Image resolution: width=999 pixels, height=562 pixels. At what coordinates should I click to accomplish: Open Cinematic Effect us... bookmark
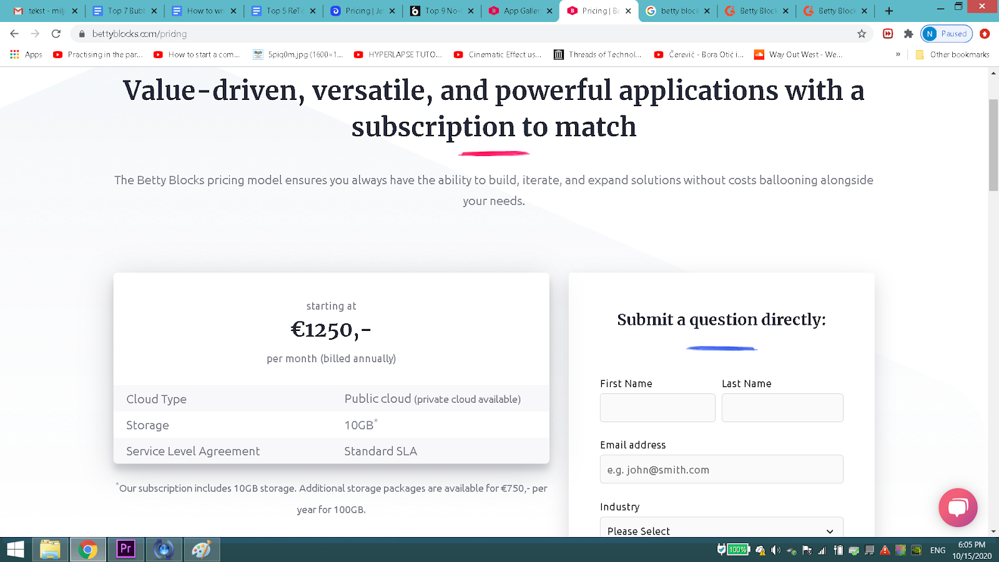498,54
